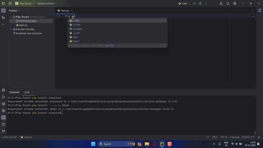
Task: Choose pydoc from completion list
Action: point(117,21)
